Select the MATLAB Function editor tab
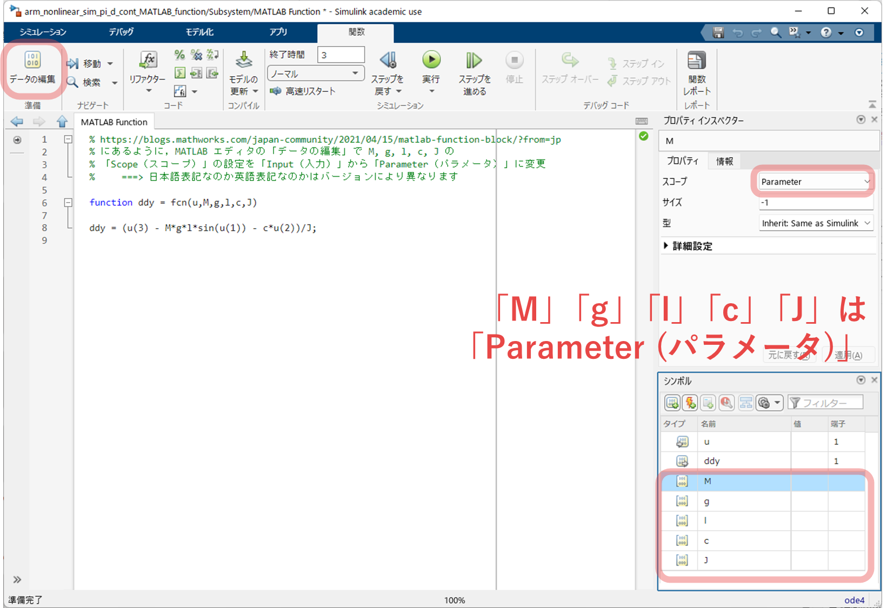 [114, 122]
